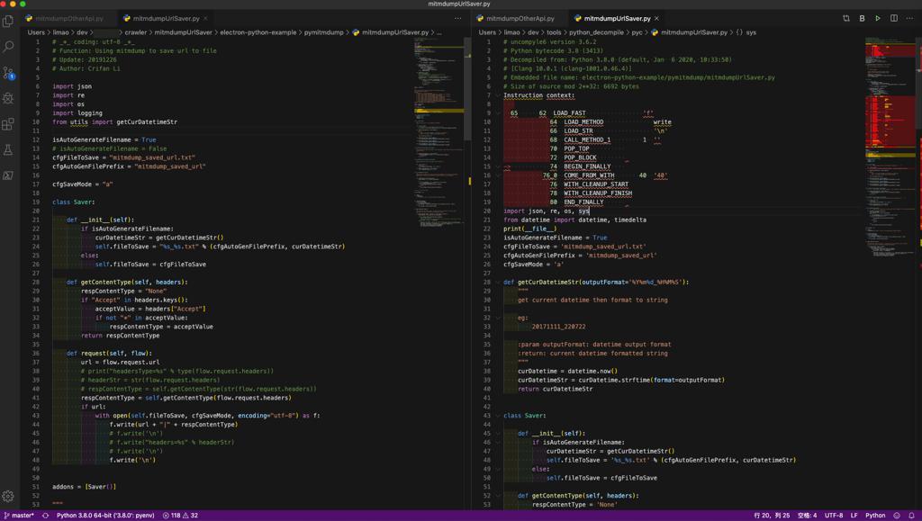Collapse def getCurDatetimeStr at line 28

[498, 282]
